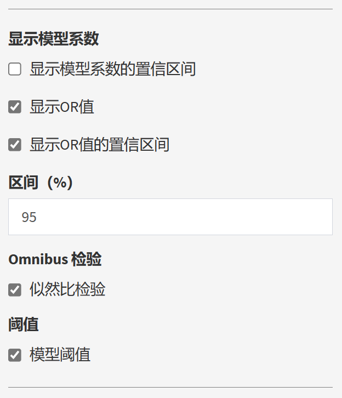Click the value 95 in interval field
This screenshot has height=398, width=342.
29,218
